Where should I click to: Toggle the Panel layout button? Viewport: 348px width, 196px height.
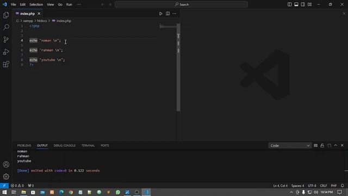tap(296, 4)
